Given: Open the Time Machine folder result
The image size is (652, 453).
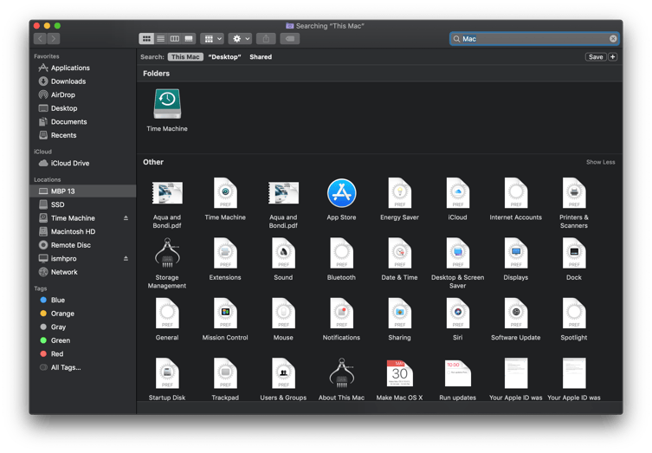Looking at the screenshot, I should 167,104.
